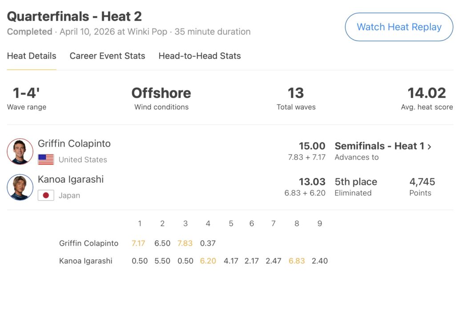Click Igarashi's 13.03 heat total

click(x=312, y=182)
